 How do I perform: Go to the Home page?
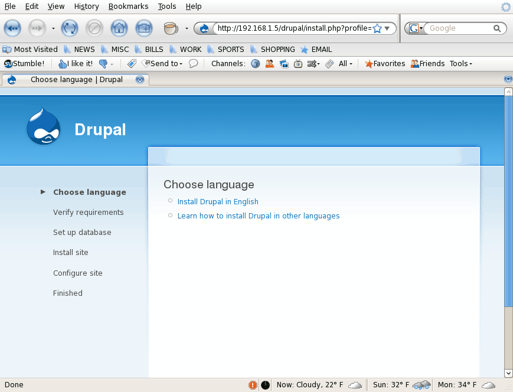(119, 28)
